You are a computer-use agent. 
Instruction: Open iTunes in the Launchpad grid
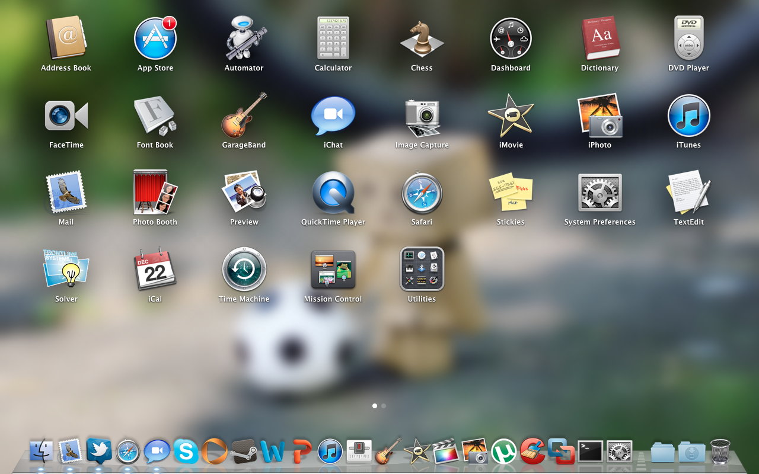[689, 116]
